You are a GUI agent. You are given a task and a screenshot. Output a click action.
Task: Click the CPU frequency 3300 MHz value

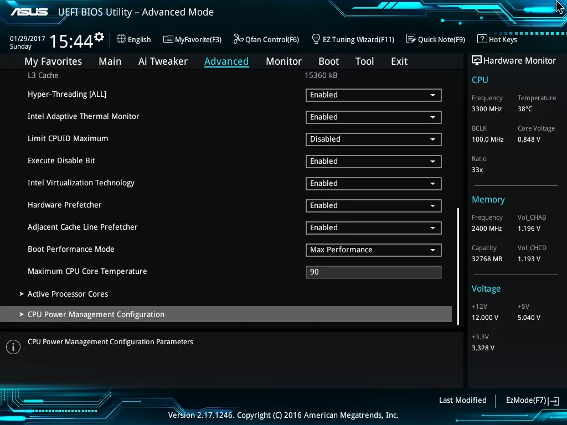coord(486,109)
